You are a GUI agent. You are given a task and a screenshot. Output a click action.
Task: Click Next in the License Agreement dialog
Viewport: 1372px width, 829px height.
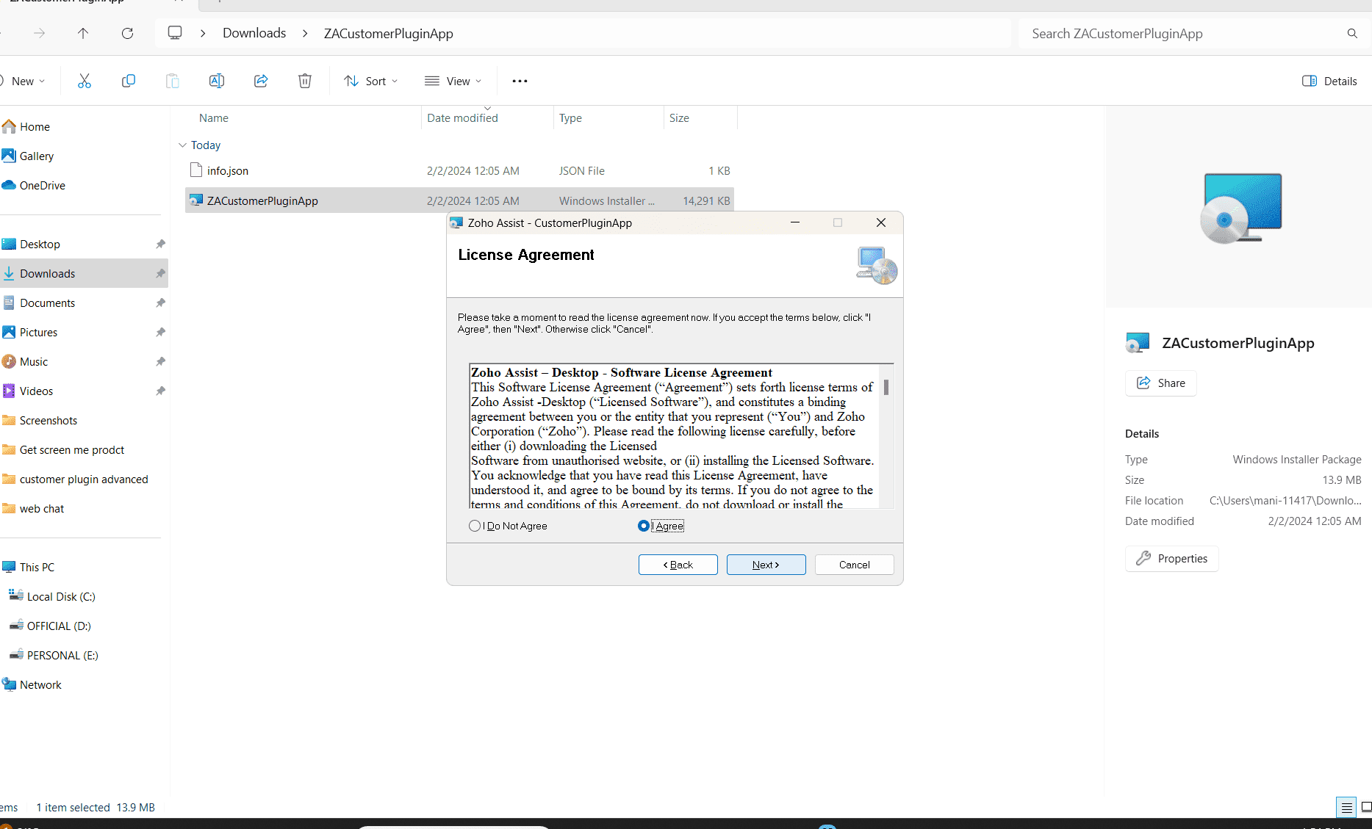tap(766, 564)
